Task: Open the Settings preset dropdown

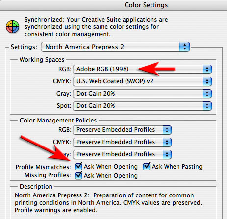Action: [115, 47]
